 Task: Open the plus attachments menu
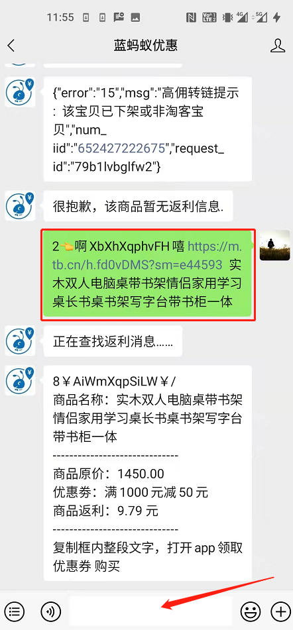[280, 611]
